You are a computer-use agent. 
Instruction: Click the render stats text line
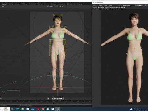pyautogui.click(x=109, y=8)
